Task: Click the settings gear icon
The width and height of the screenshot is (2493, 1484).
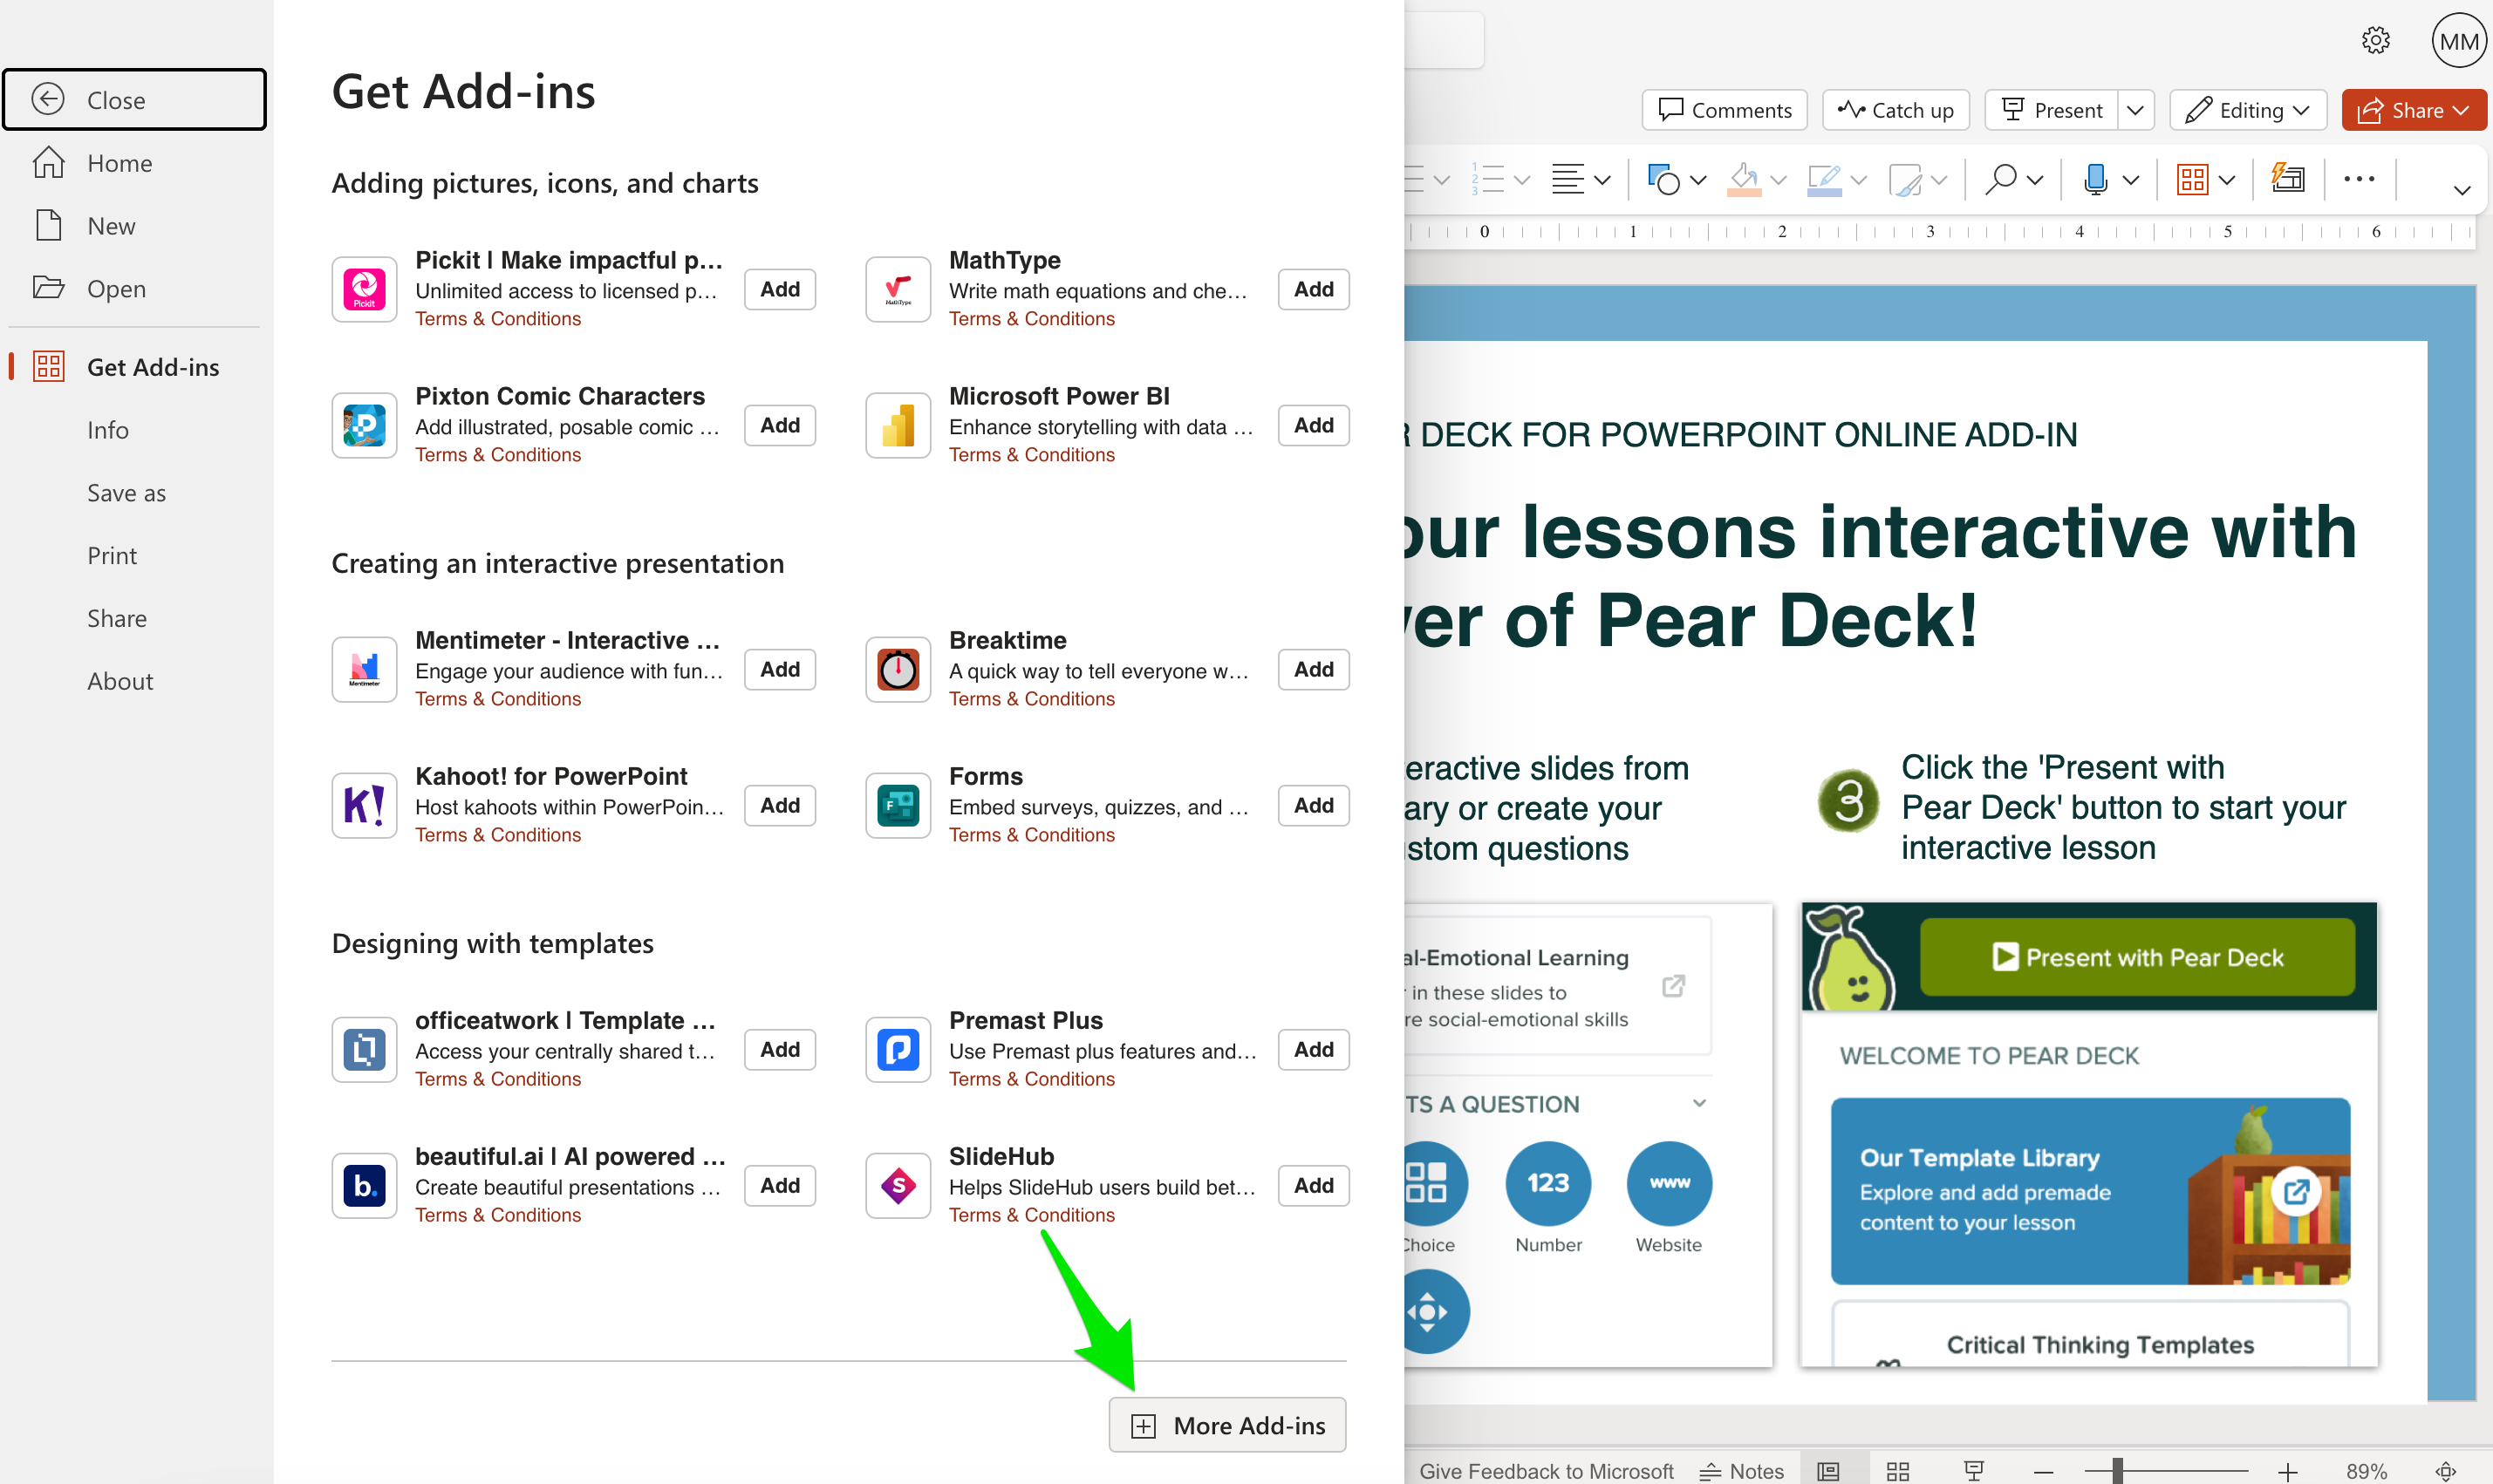Action: point(2377,40)
